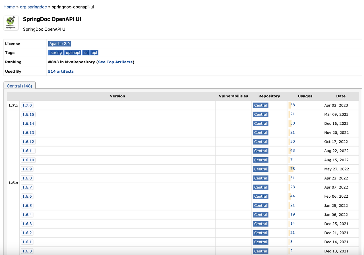Open version 1.6.15
This screenshot has width=364, height=255.
point(28,114)
